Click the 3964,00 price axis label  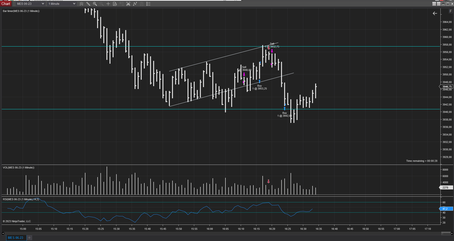pyautogui.click(x=448, y=22)
